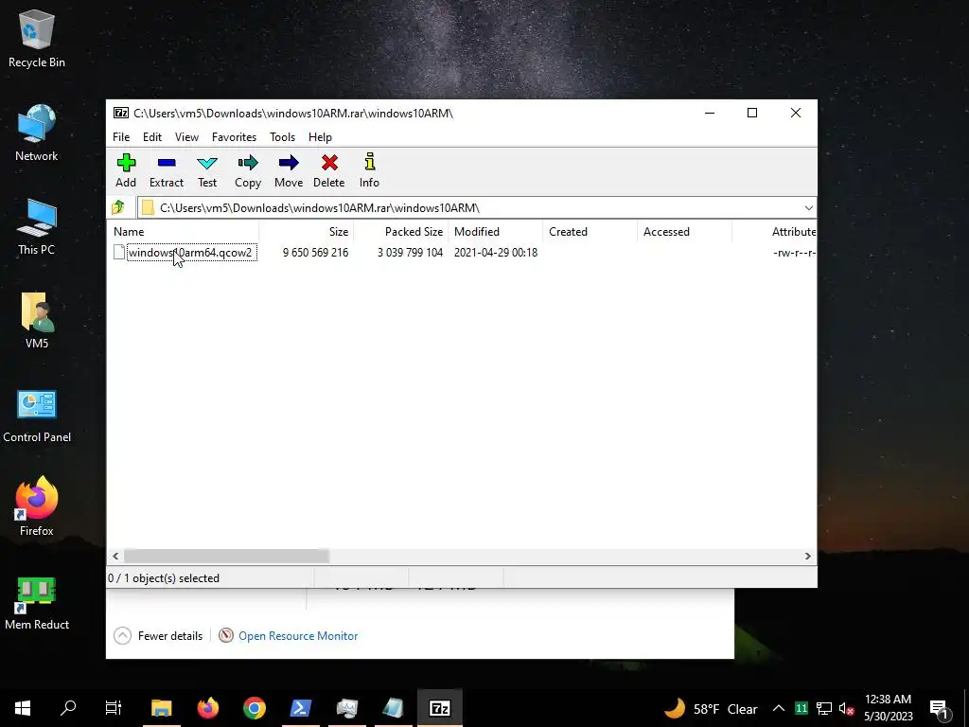The height and width of the screenshot is (727, 969).
Task: Click the 7-Zip title bar icon
Action: [x=120, y=114]
